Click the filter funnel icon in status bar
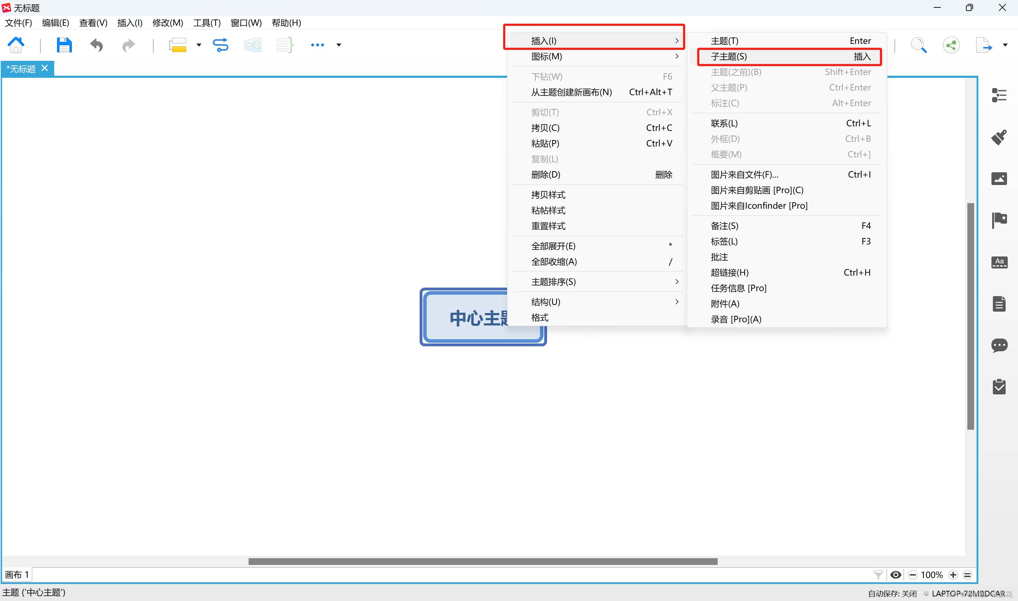 tap(878, 575)
